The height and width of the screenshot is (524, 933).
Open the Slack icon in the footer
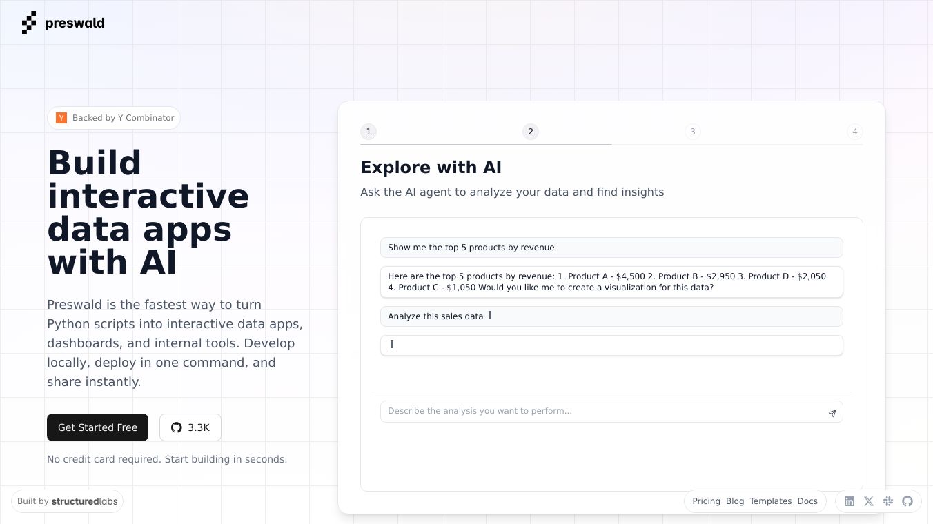[888, 501]
